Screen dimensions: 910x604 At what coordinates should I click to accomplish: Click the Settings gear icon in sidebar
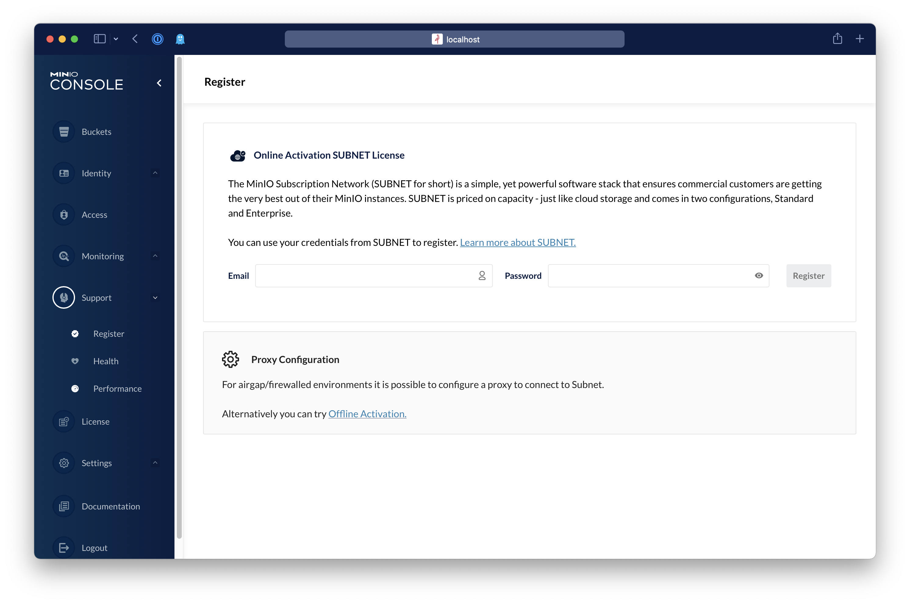coord(64,463)
